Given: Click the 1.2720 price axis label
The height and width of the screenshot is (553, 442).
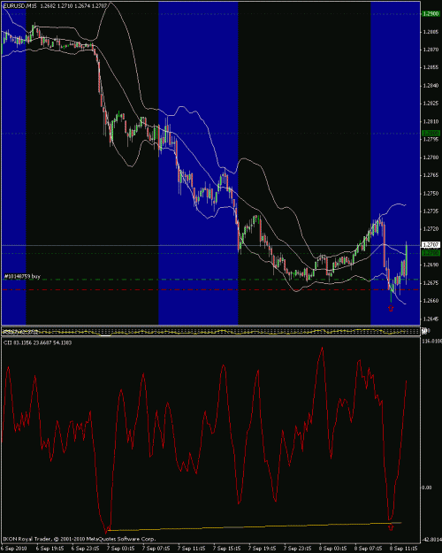Looking at the screenshot, I should (x=431, y=229).
